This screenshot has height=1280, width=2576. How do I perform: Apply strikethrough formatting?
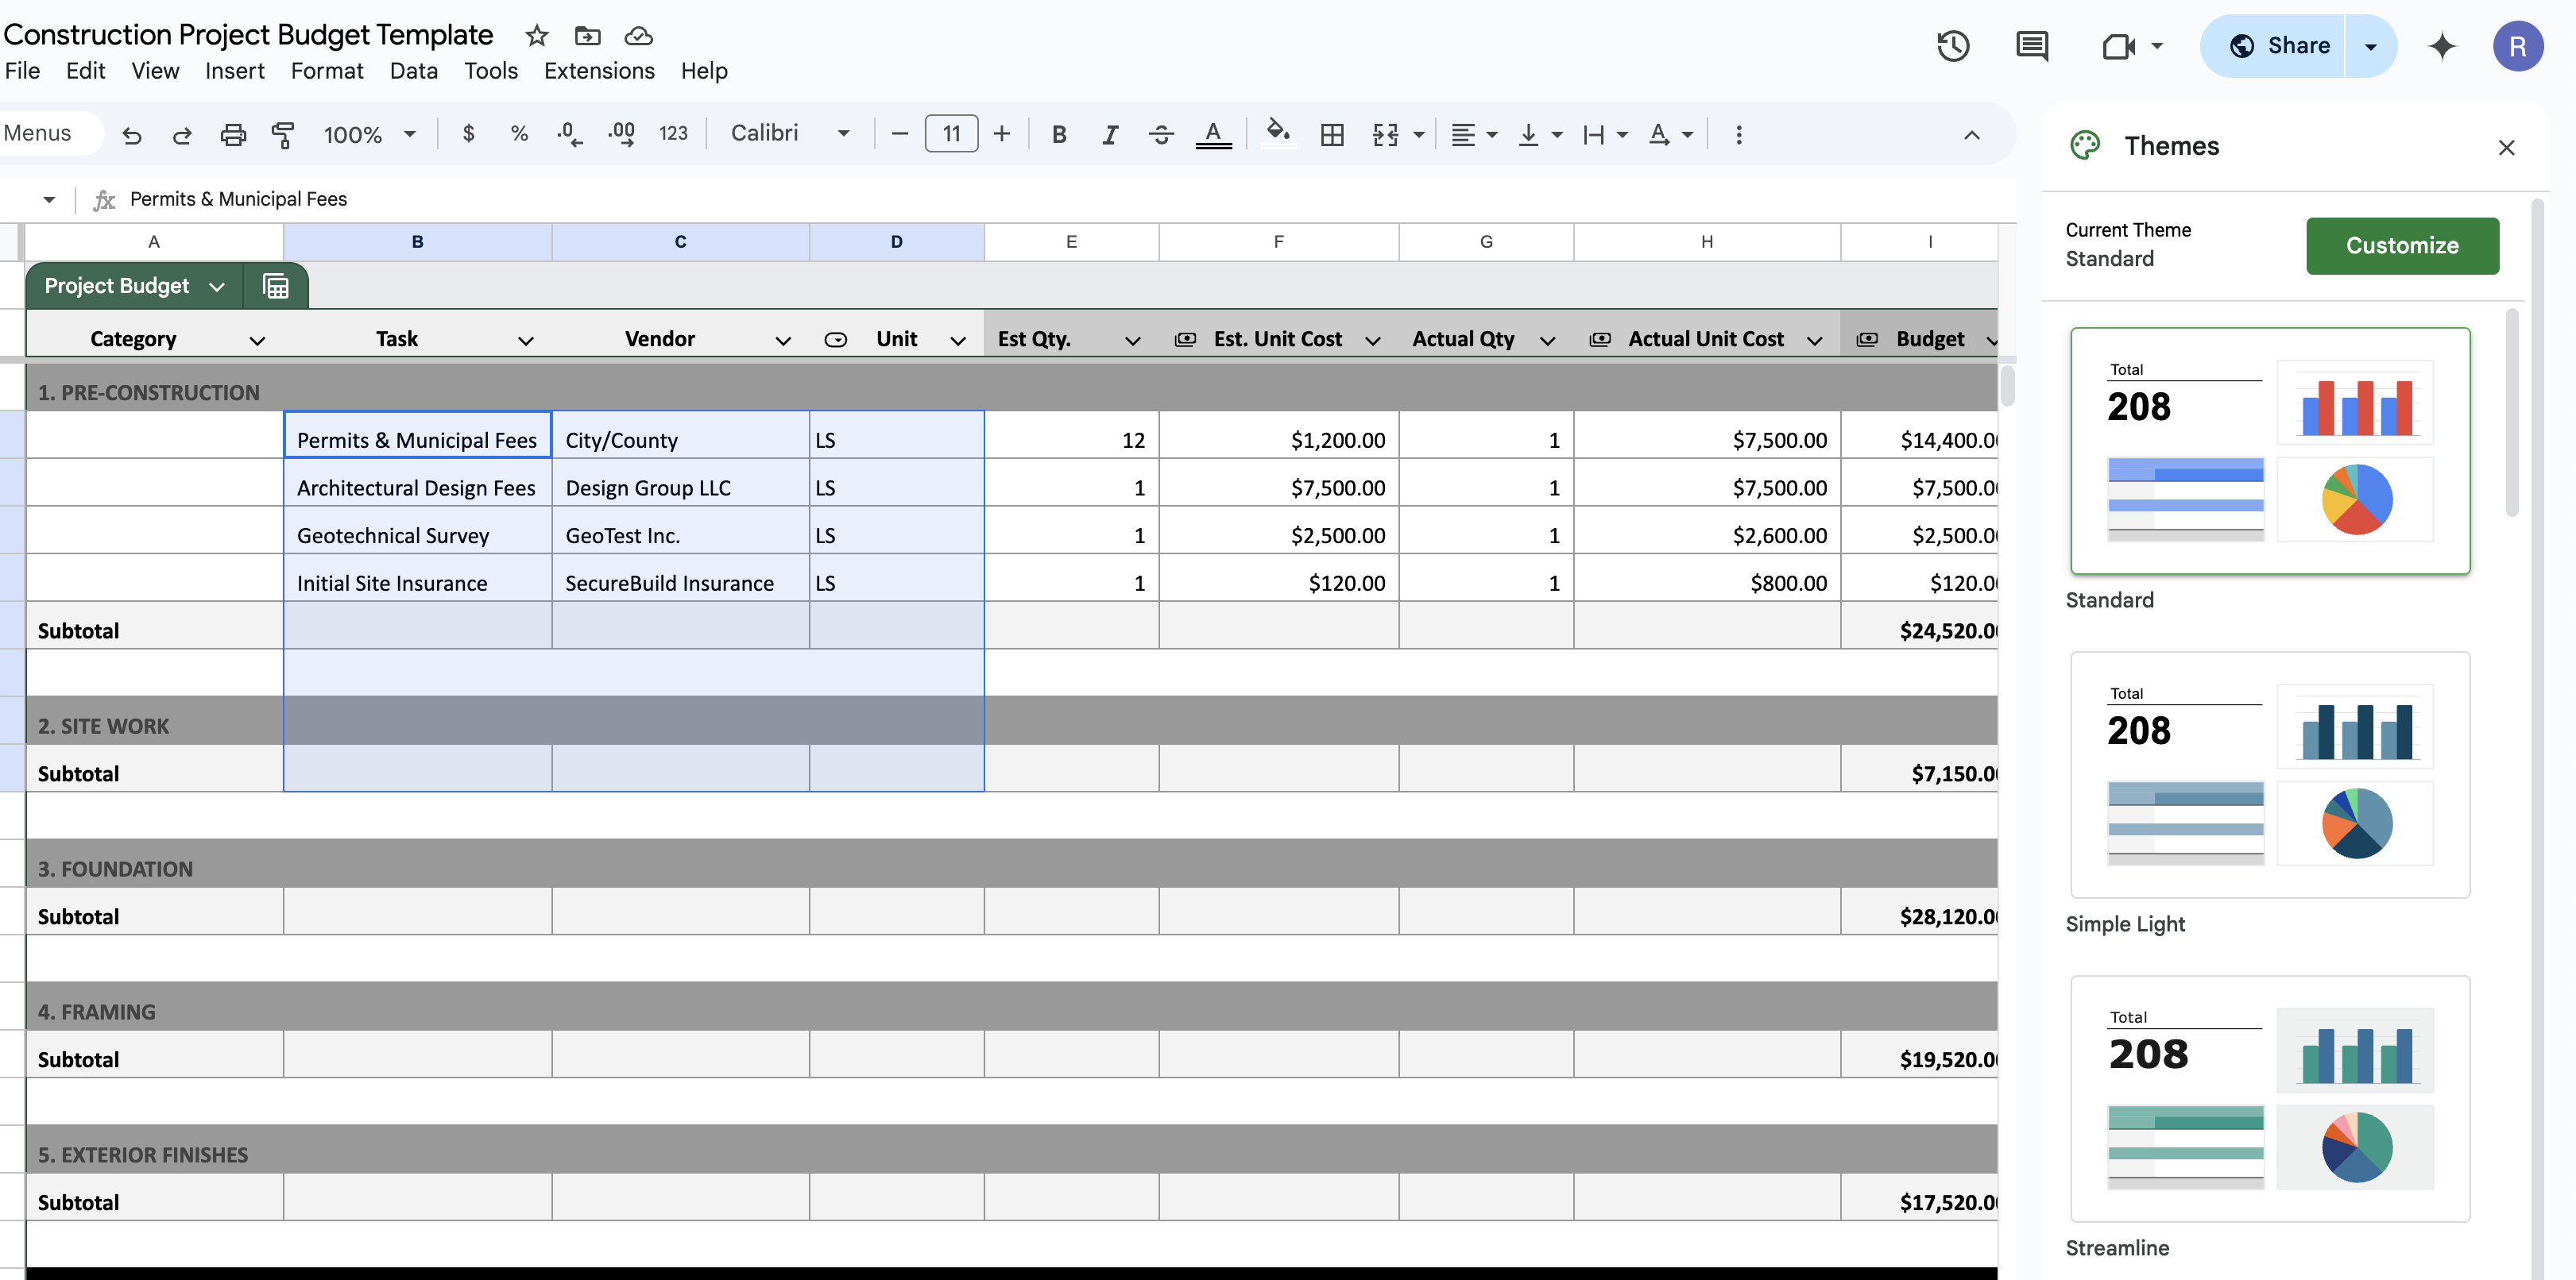pos(1161,133)
